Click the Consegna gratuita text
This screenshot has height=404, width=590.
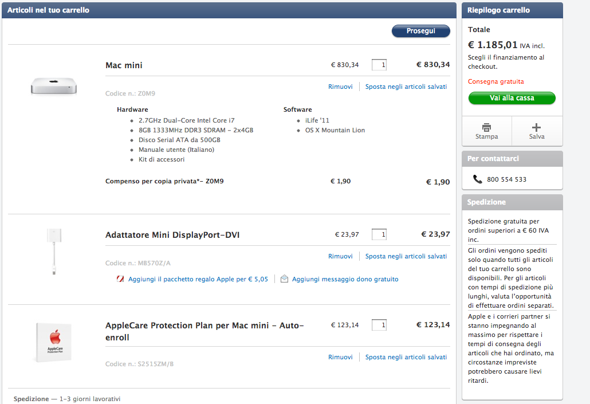click(495, 81)
